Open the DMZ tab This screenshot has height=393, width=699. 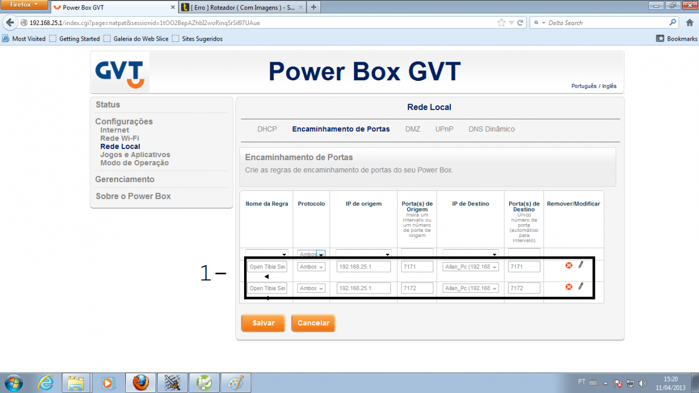click(412, 129)
